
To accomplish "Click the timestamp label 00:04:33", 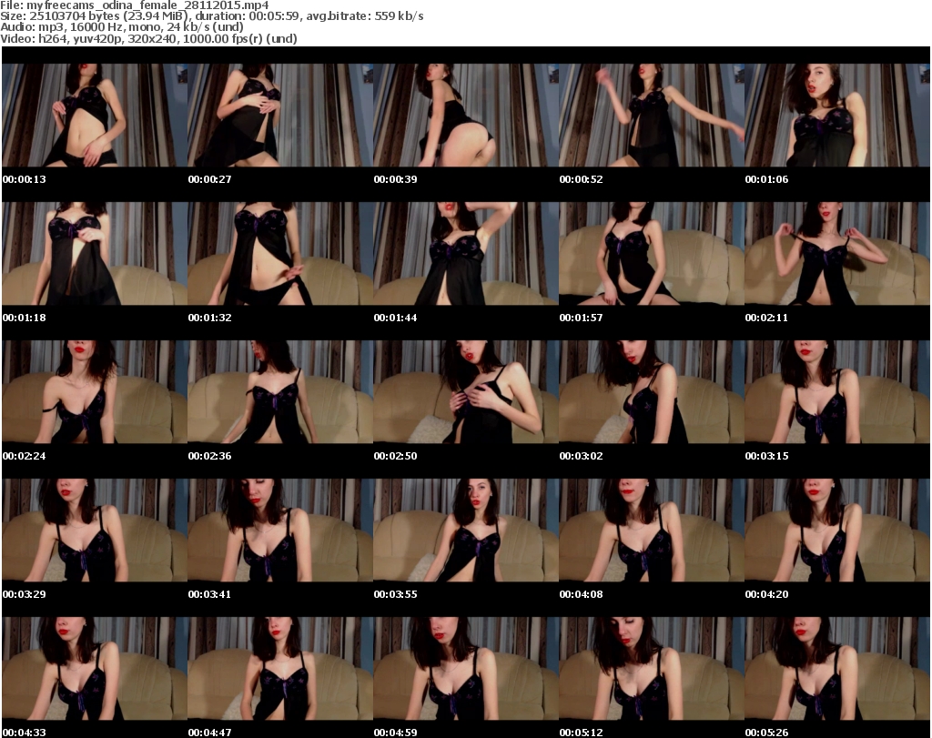I will click(x=25, y=733).
